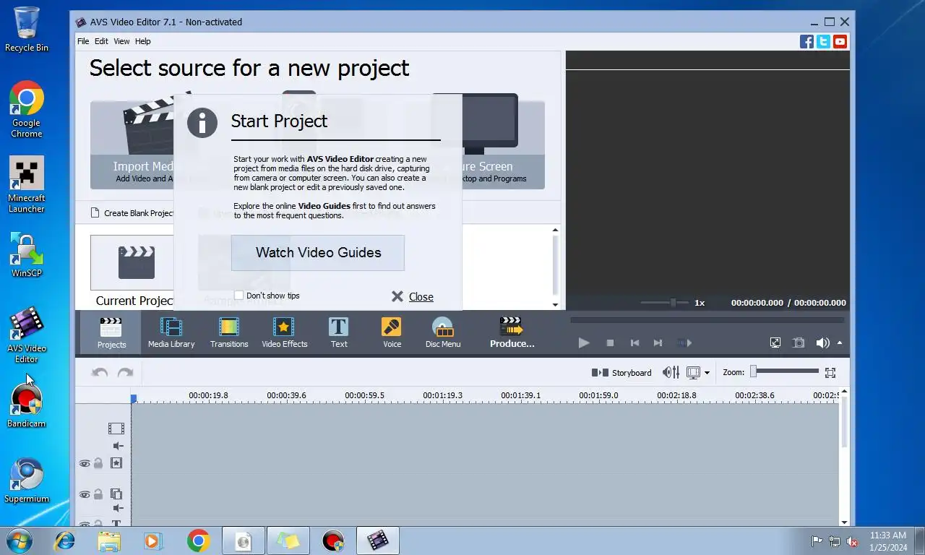Click the video overlay track icon
This screenshot has height=555, width=925.
[116, 494]
